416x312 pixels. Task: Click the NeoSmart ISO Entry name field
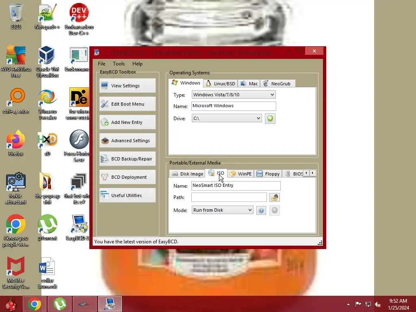click(236, 186)
